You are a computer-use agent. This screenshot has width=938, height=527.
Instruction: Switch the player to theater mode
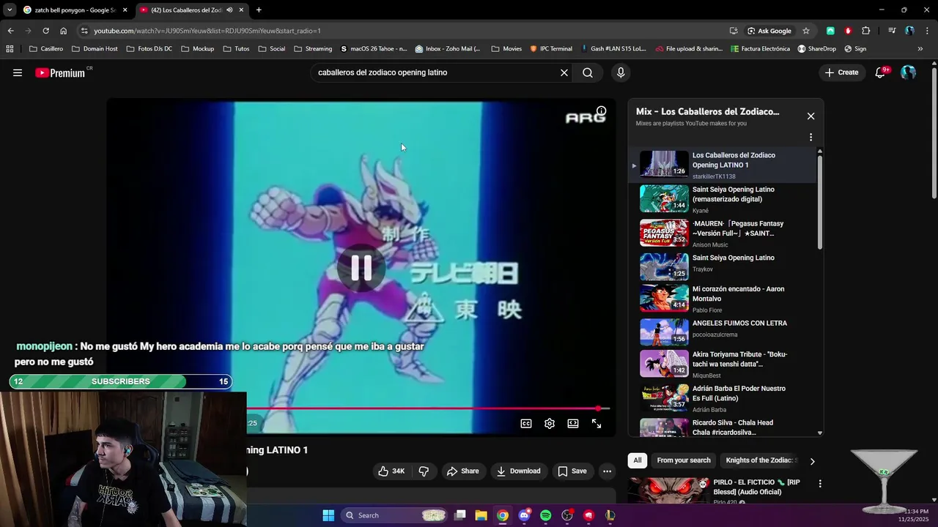pos(573,423)
